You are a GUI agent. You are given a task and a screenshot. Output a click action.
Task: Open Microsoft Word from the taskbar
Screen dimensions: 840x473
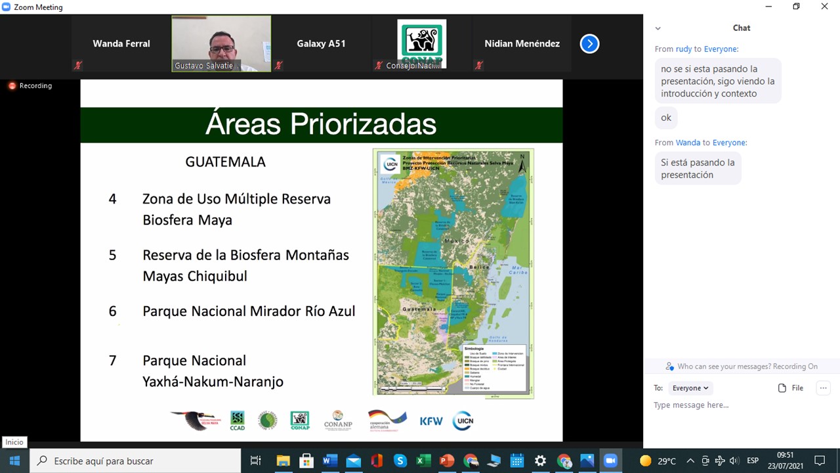330,461
